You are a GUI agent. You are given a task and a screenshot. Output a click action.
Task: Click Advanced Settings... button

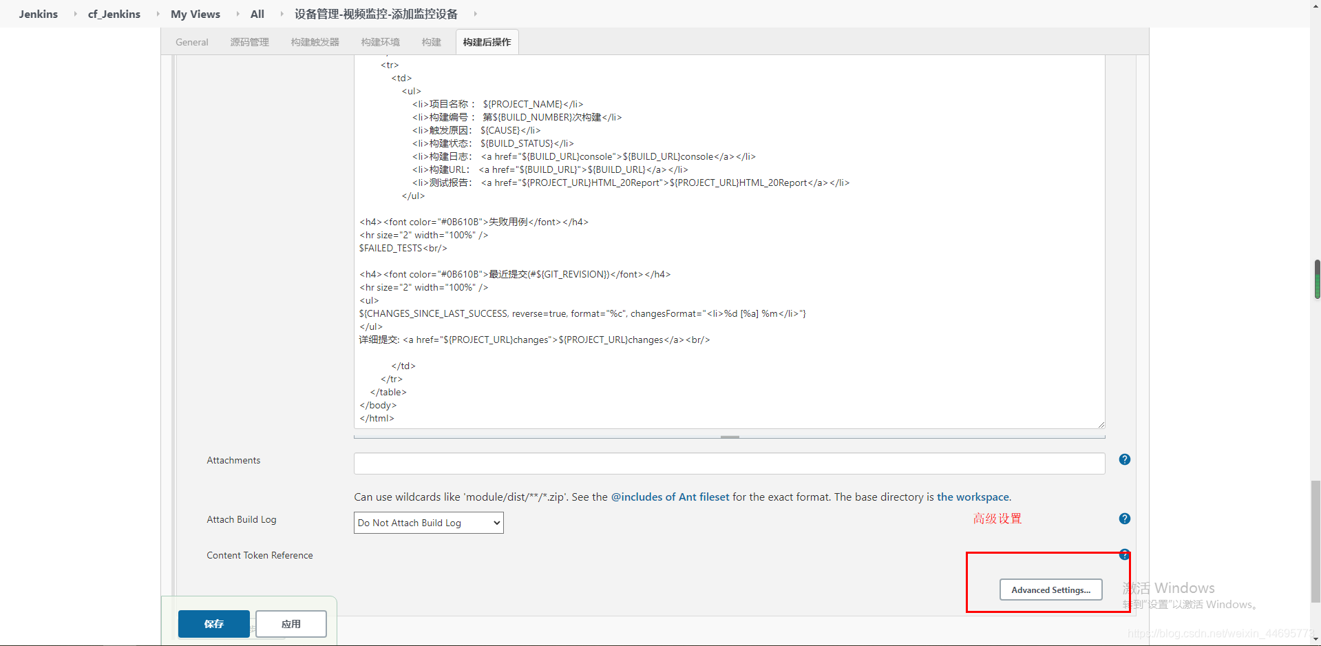1051,590
